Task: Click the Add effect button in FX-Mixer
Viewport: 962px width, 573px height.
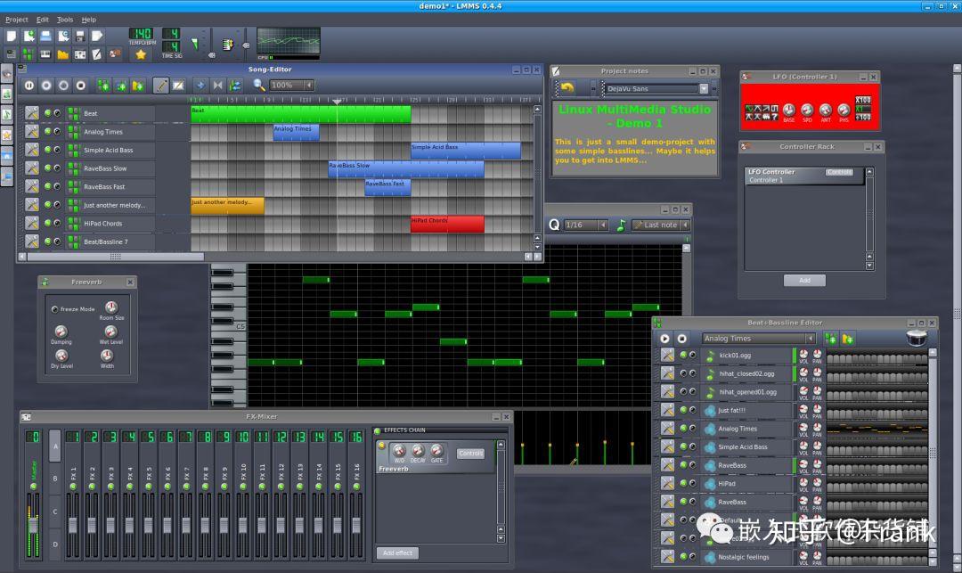Action: pyautogui.click(x=396, y=553)
